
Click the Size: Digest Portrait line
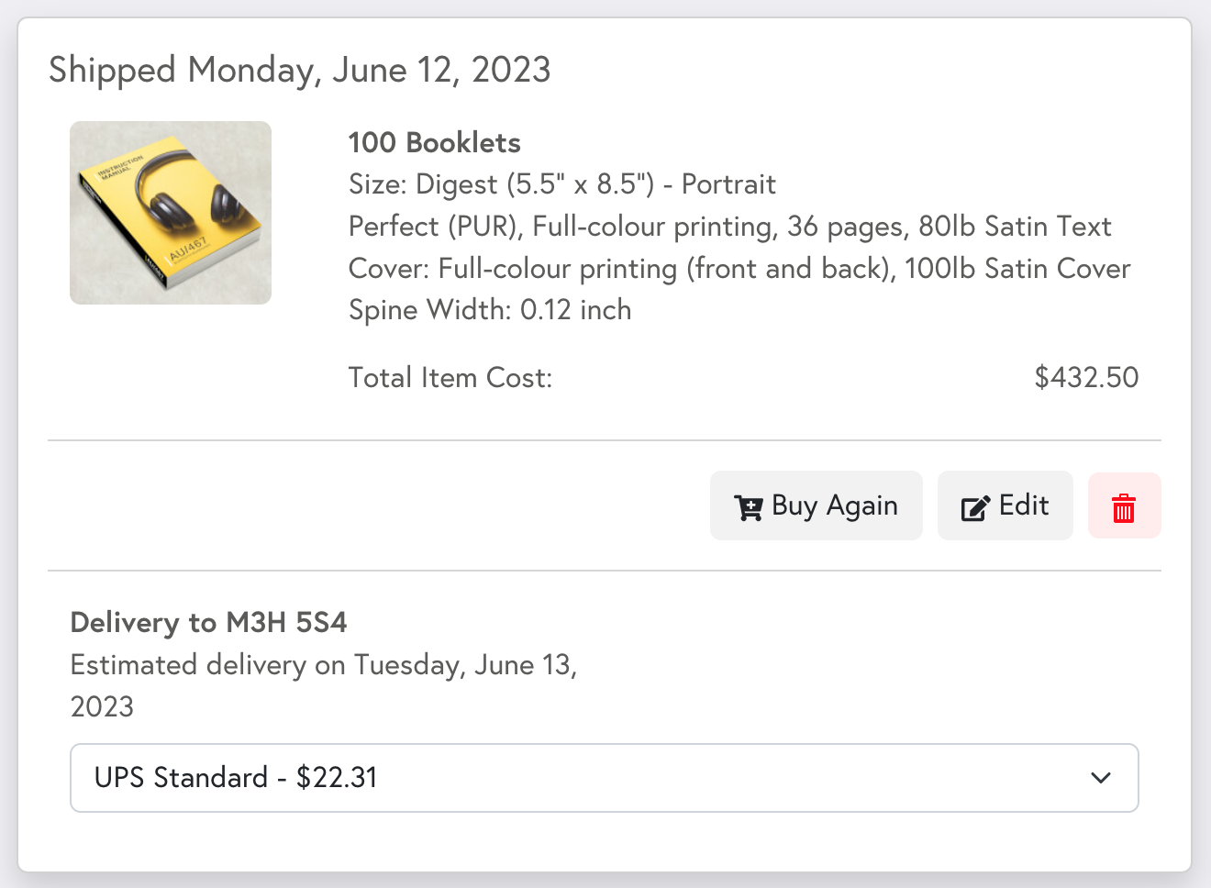click(x=561, y=184)
